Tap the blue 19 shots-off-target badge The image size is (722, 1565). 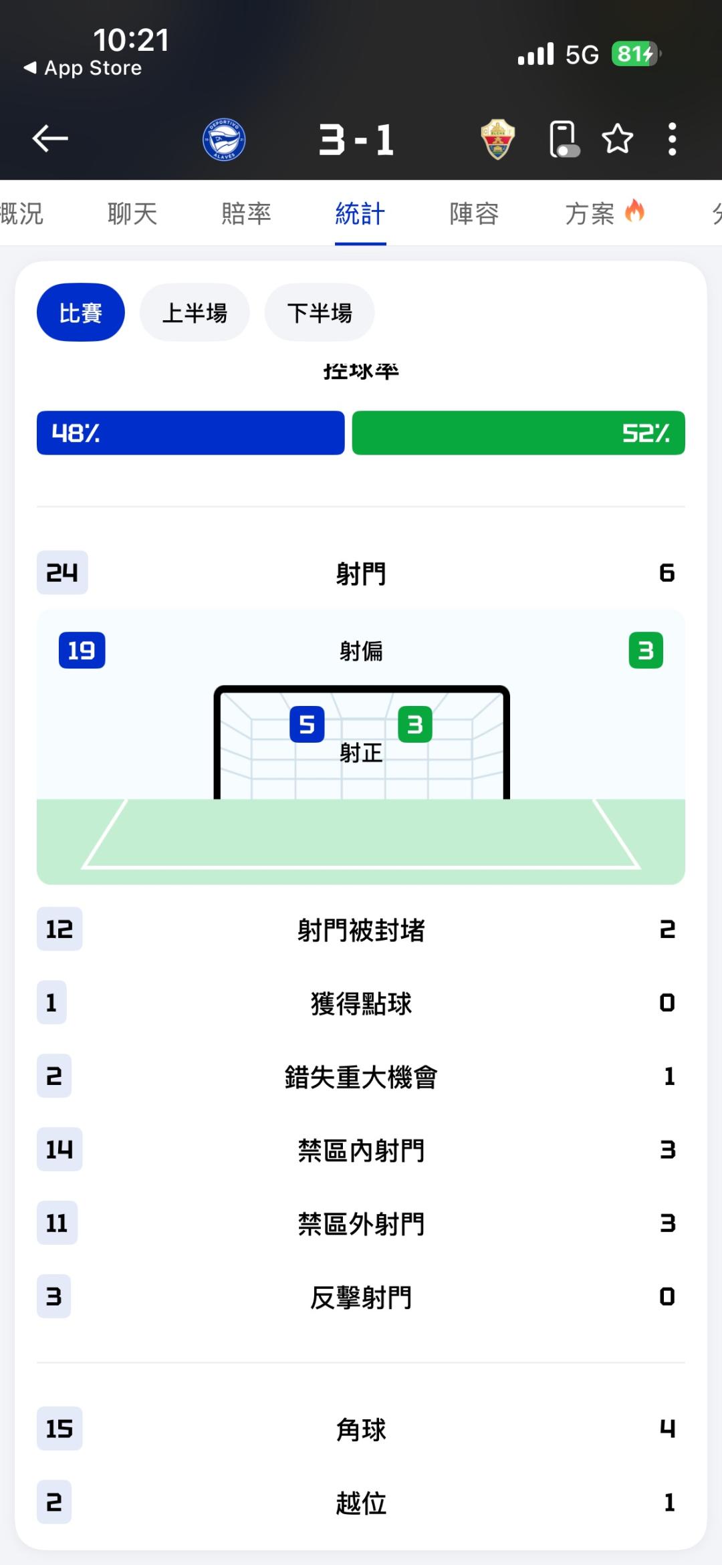[82, 650]
